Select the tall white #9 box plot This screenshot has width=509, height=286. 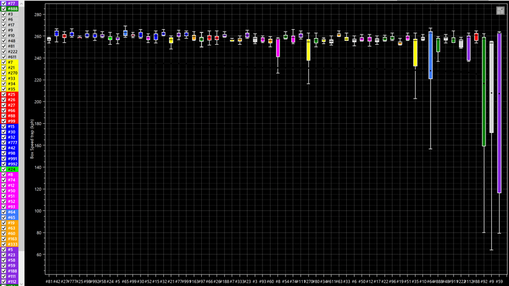pos(491,87)
